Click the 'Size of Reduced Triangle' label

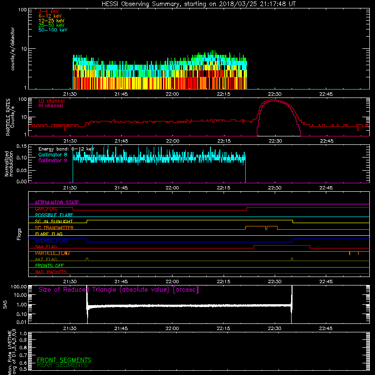click(119, 290)
